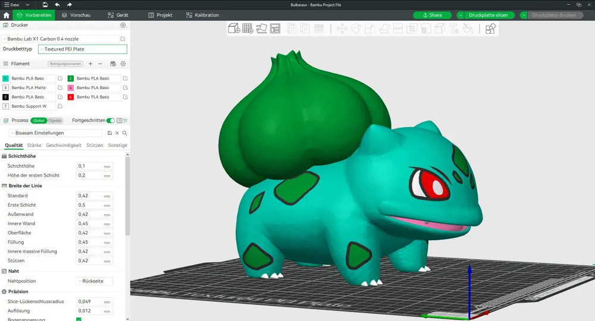Click the Move tool icon
595x321 pixels.
click(342, 29)
